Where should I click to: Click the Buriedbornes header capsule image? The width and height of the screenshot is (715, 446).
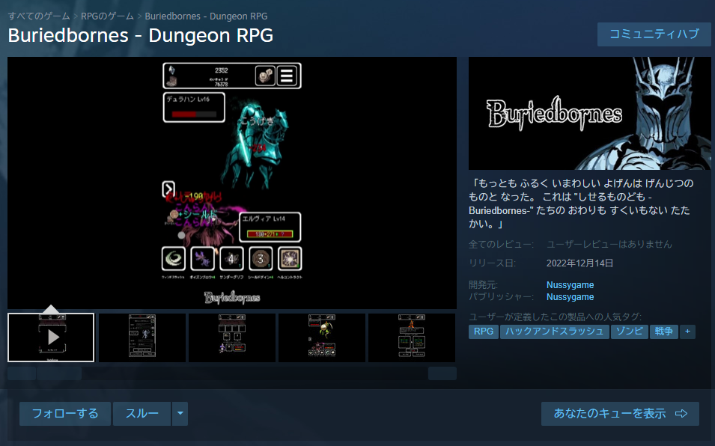(x=590, y=114)
